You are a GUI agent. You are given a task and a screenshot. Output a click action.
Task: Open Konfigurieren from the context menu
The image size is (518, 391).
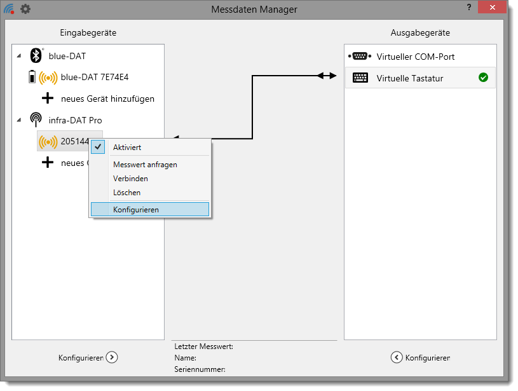136,209
